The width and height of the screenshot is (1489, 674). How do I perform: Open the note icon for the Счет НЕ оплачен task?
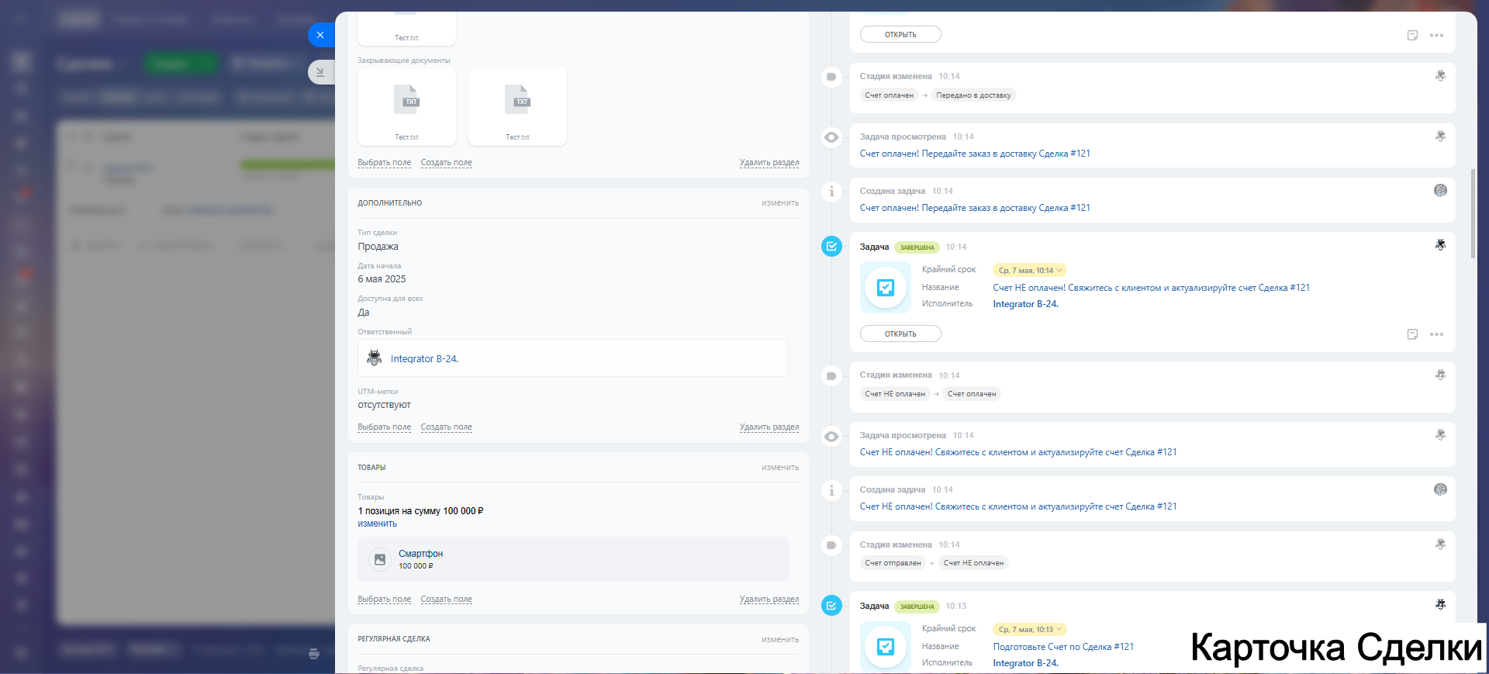1412,334
